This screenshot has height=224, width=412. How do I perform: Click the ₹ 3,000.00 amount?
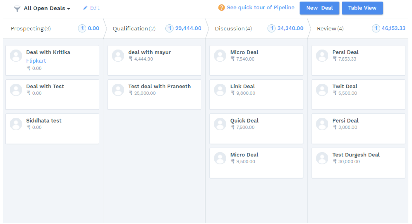(345, 127)
